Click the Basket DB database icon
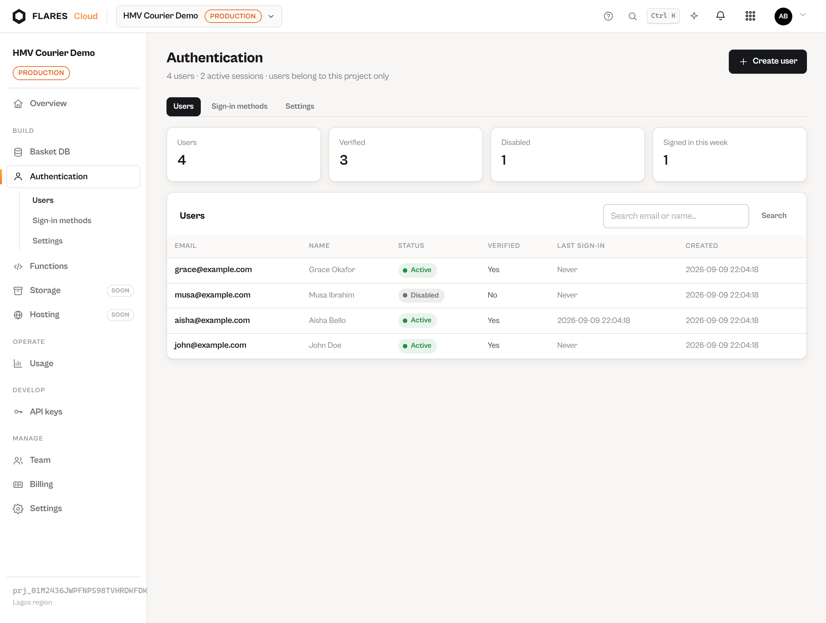Screen dimensions: 826x623 18,152
